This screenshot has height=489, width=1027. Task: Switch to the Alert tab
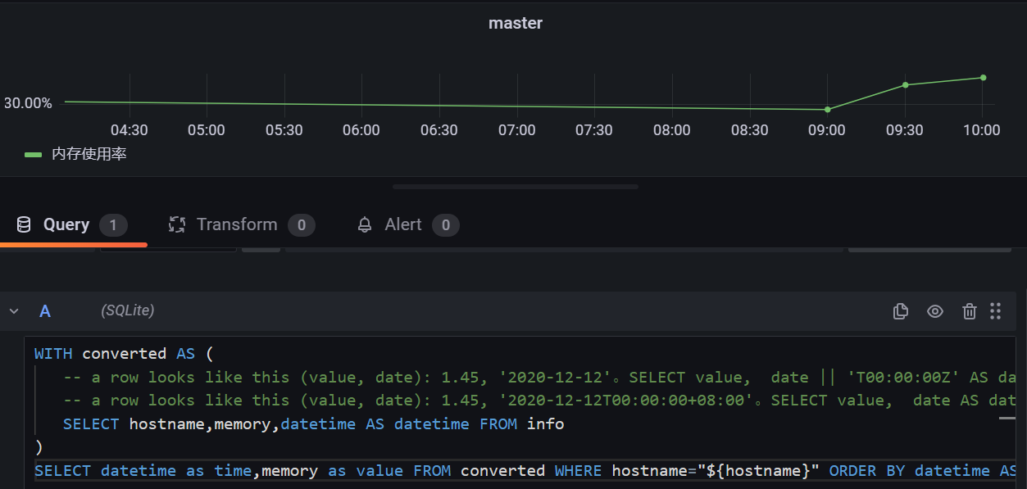coord(408,224)
